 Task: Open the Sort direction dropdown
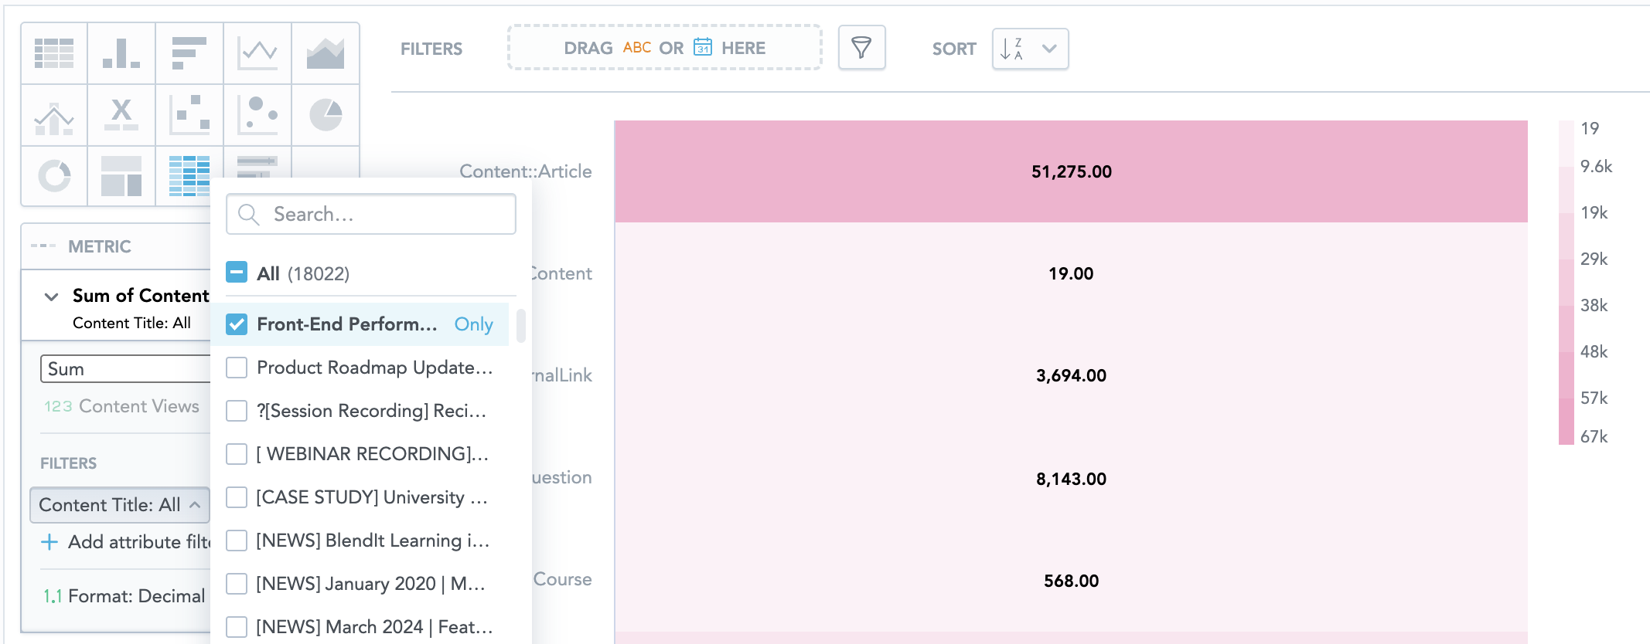1030,49
